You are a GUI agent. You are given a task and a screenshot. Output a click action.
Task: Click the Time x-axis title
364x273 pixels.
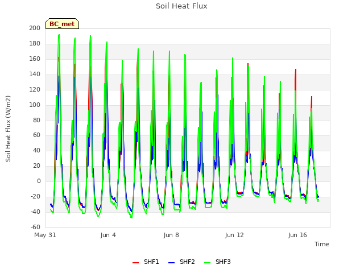322,244
